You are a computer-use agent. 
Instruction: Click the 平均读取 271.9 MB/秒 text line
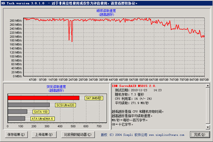point(132,103)
